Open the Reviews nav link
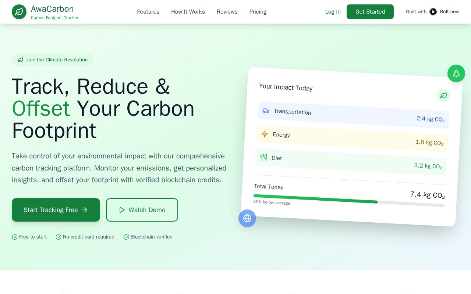 tap(227, 12)
